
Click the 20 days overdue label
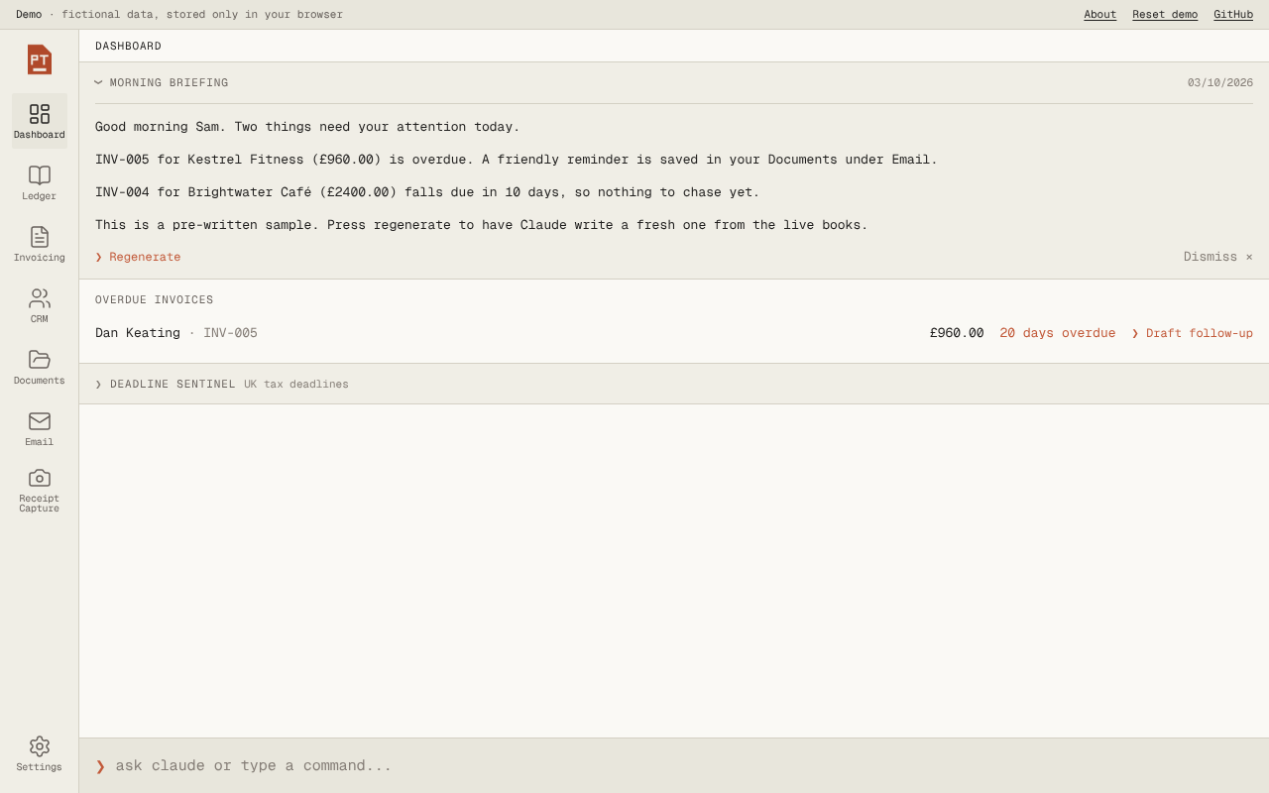1057,333
